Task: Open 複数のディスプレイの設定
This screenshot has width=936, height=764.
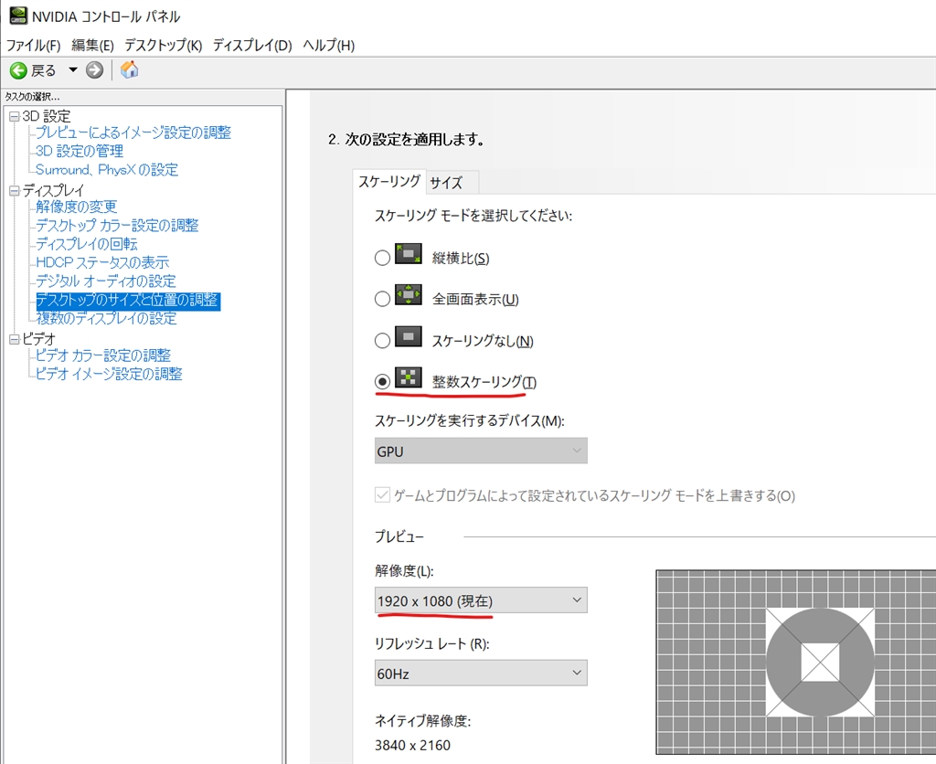Action: (106, 318)
